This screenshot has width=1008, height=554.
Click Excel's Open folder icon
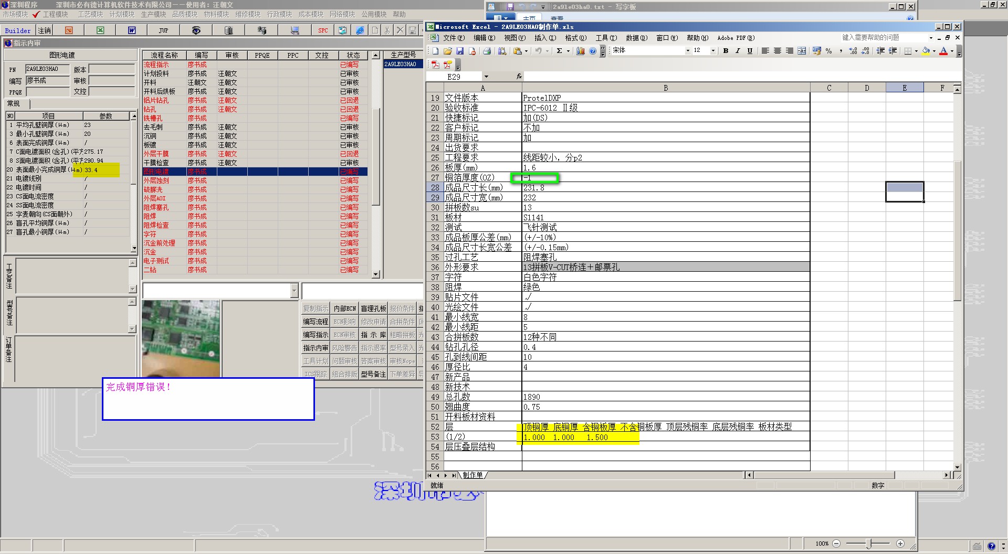447,51
